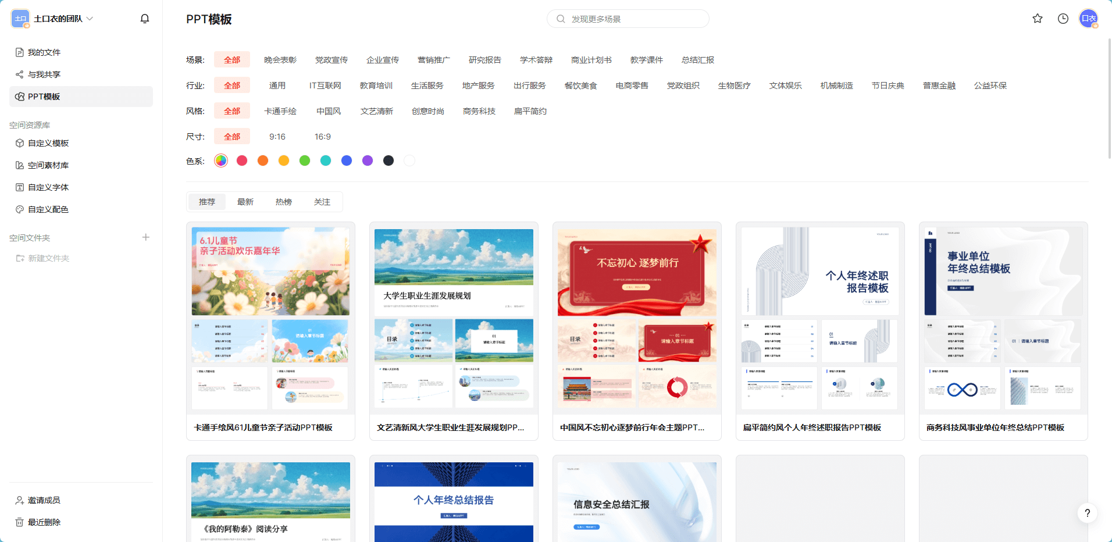Viewport: 1112px width, 542px height.
Task: Open favorites via the star icon
Action: click(x=1037, y=19)
